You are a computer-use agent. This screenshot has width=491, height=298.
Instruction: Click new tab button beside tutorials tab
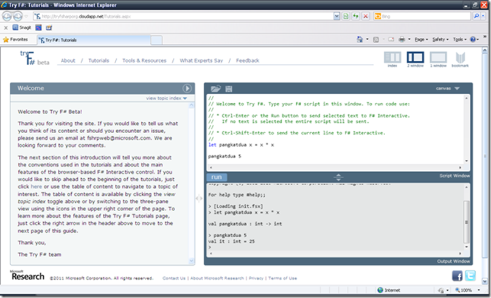pos(156,40)
